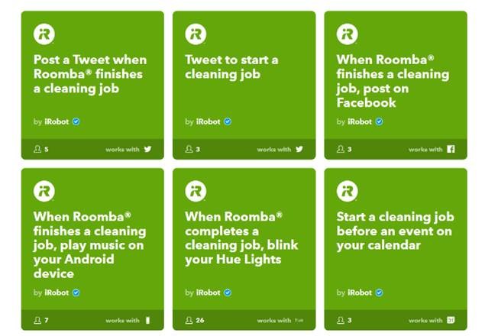Open "Post a Tweet when Roomba finishes" applet title

(x=90, y=74)
